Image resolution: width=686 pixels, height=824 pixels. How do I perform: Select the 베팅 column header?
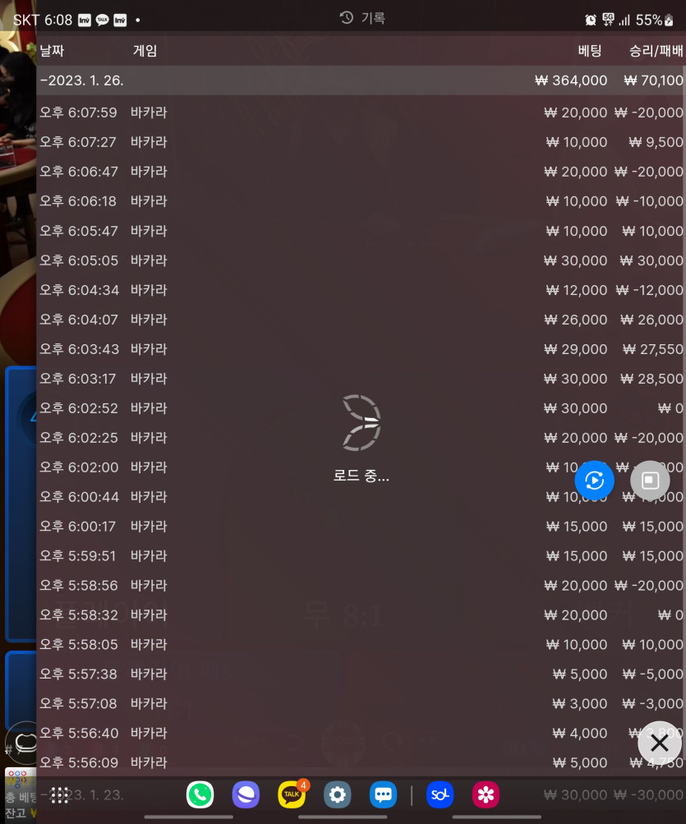coord(589,50)
